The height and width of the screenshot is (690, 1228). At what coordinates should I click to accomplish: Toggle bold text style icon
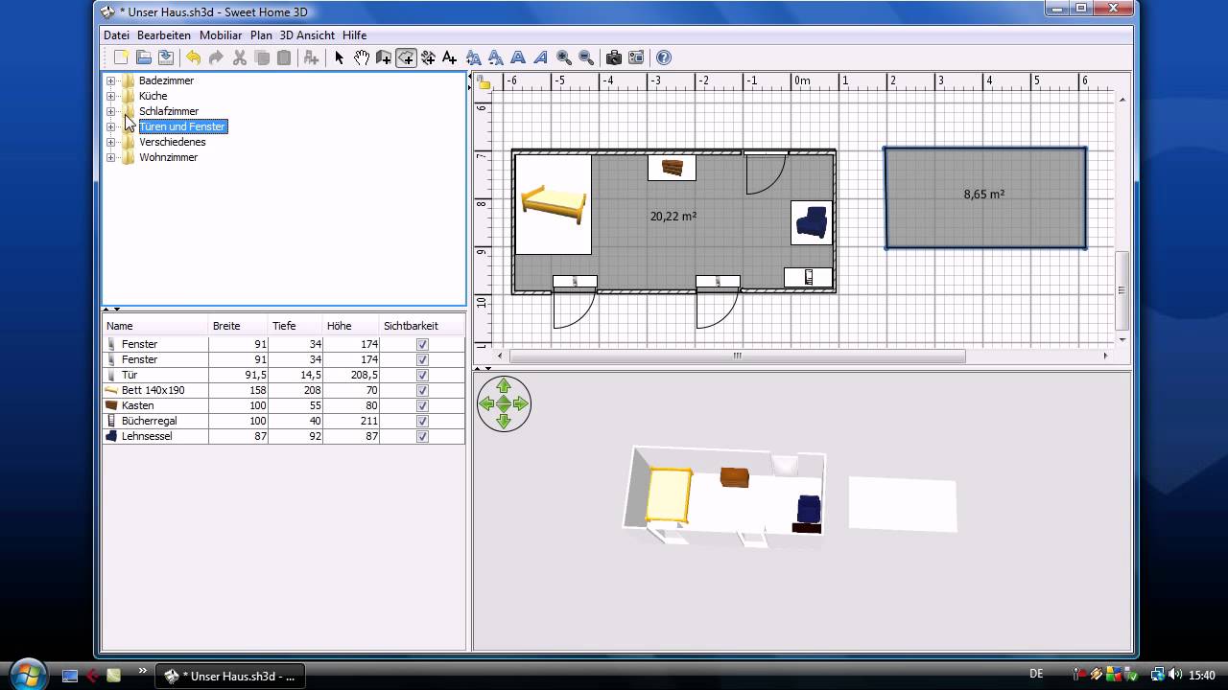click(x=518, y=57)
